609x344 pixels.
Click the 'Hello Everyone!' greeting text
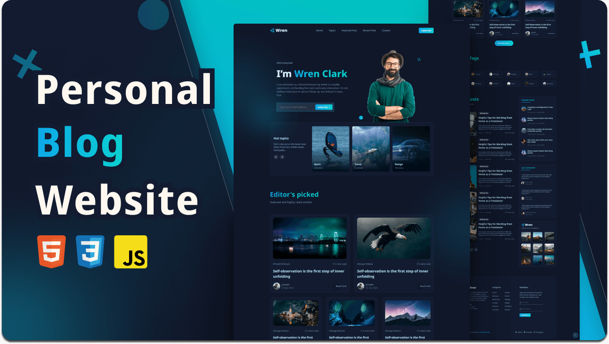[285, 62]
